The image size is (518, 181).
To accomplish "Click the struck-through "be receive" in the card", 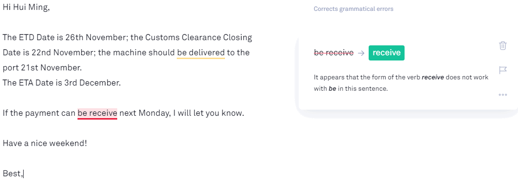I will tap(334, 53).
